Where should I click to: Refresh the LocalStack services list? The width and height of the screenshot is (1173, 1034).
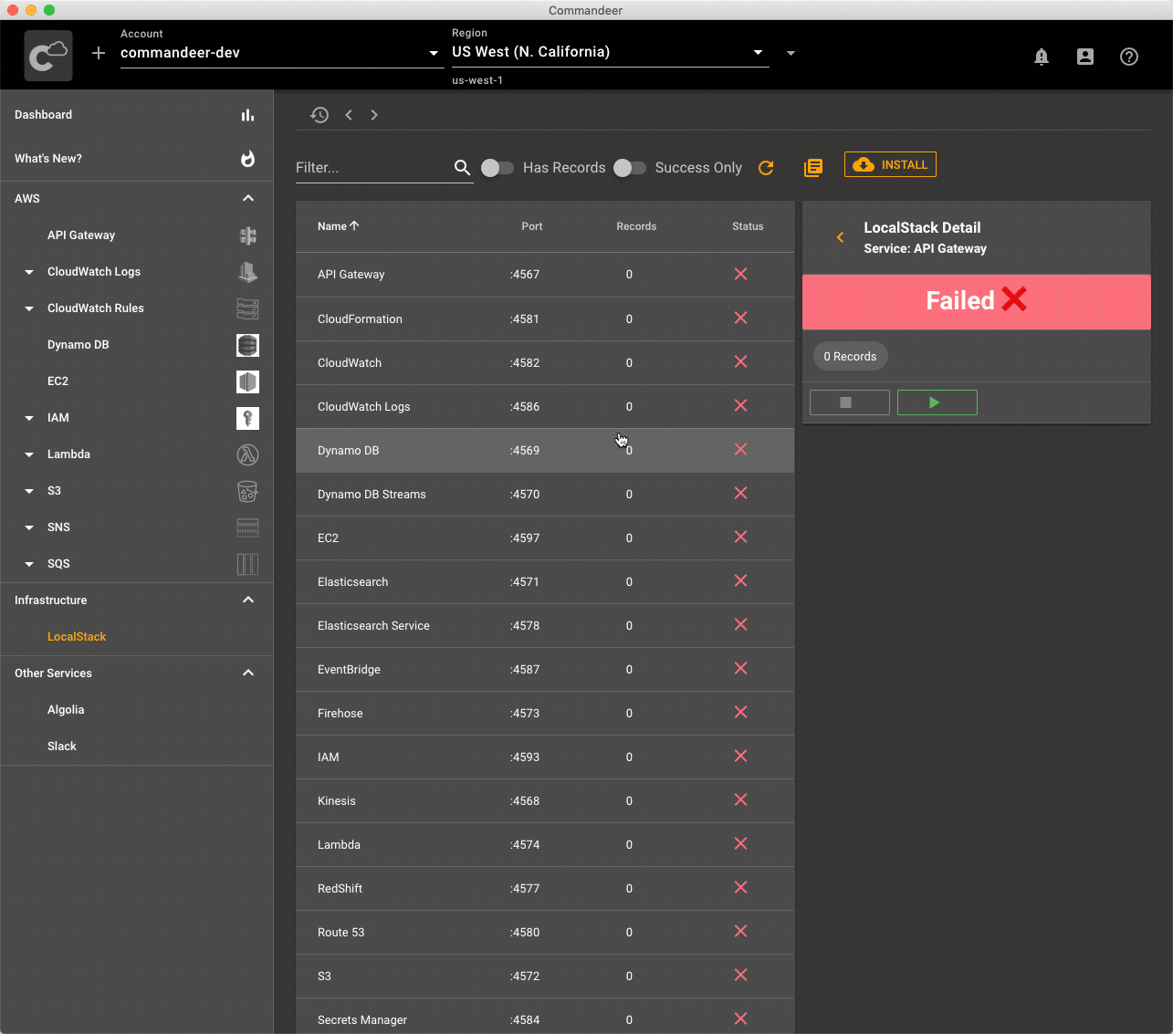coord(766,168)
